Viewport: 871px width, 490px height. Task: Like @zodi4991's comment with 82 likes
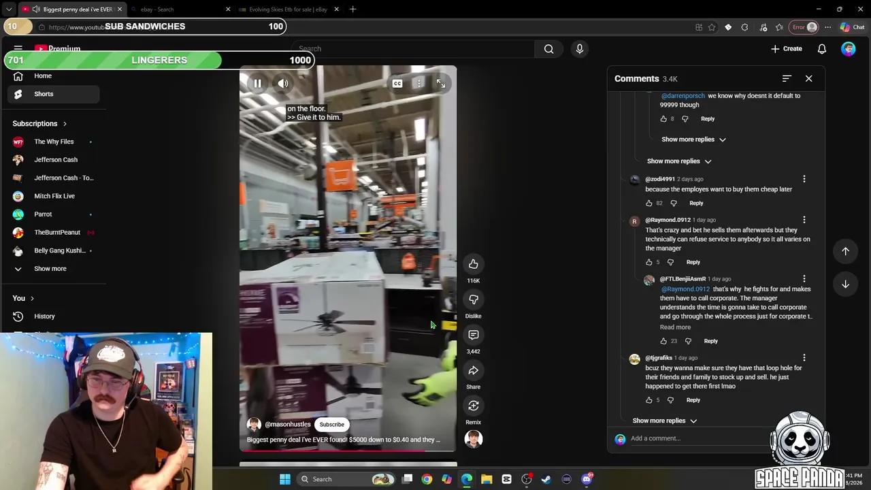[x=649, y=203]
